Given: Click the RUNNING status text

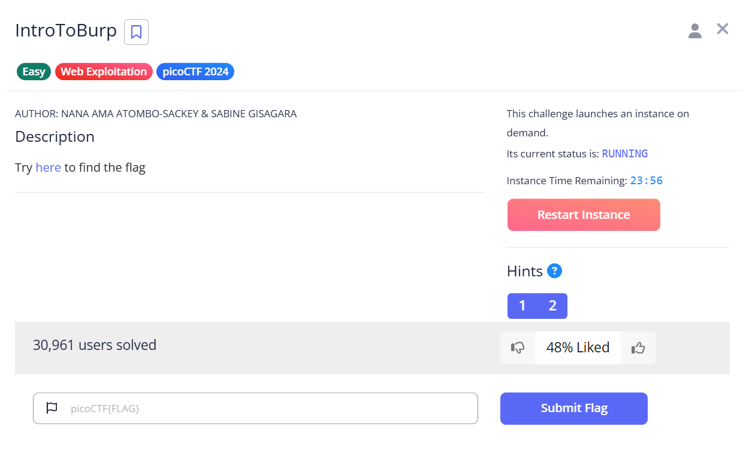Looking at the screenshot, I should click(625, 154).
